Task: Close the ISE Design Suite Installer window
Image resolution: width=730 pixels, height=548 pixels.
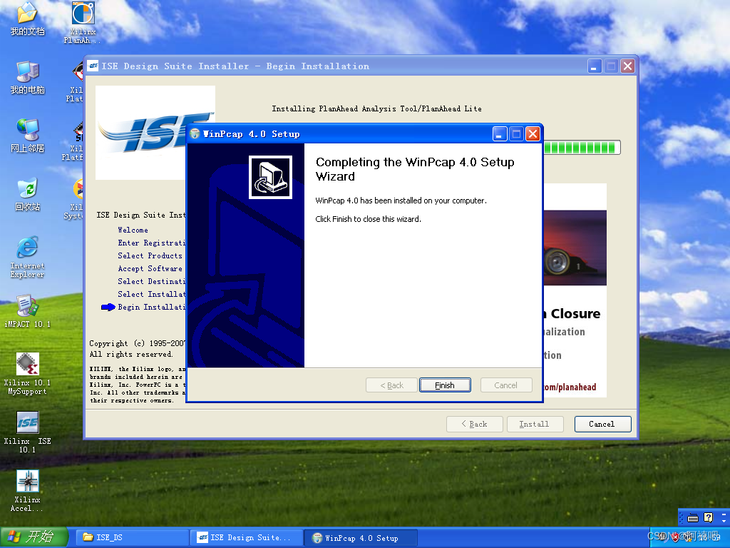Action: [627, 66]
